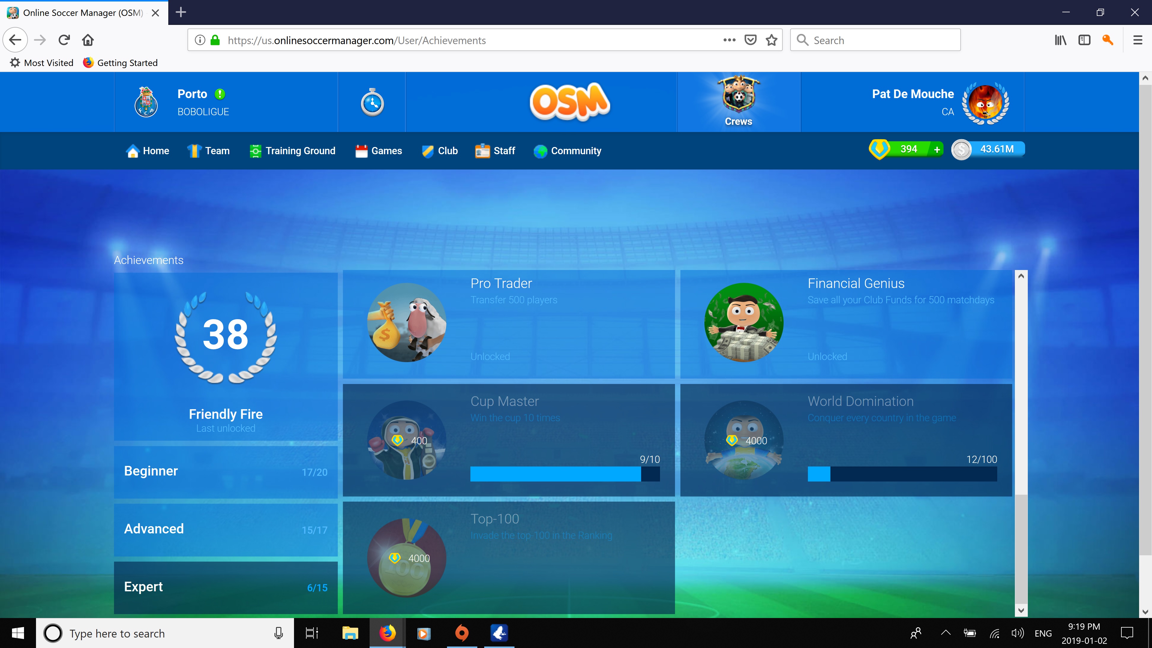Open the timer stopwatch icon
This screenshot has height=648, width=1152.
[x=372, y=102]
